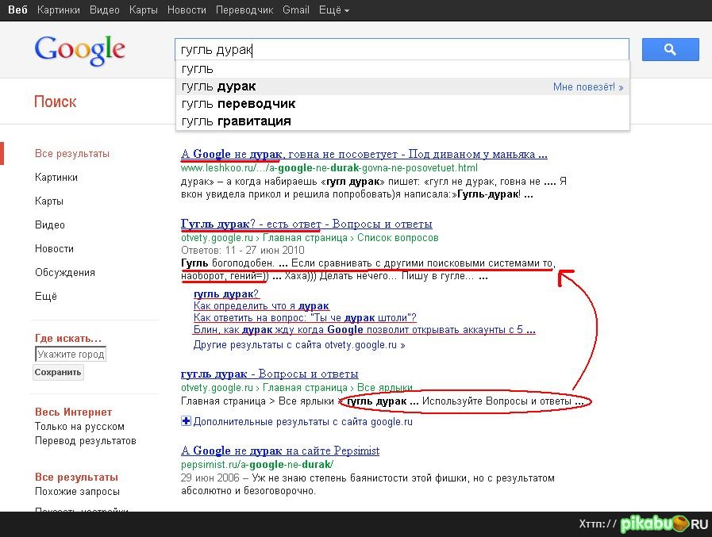Filter by Карты in left sidebar

[49, 201]
